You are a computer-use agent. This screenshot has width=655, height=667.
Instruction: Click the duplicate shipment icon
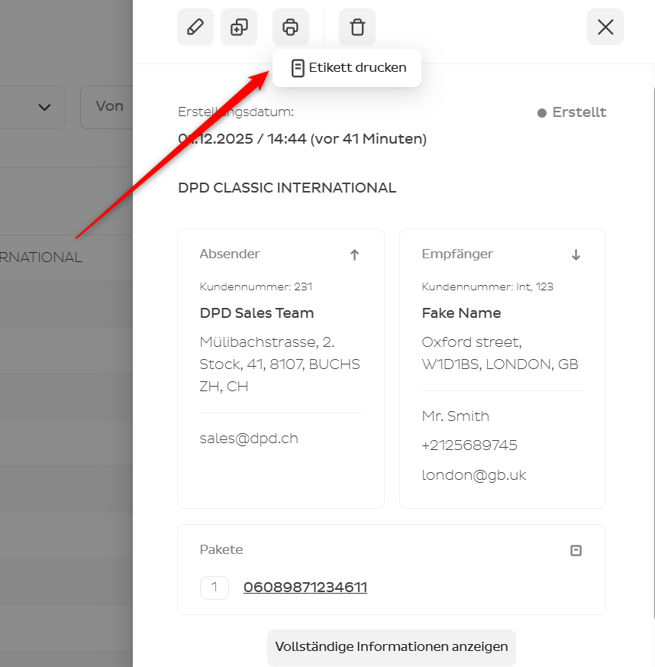[x=239, y=27]
